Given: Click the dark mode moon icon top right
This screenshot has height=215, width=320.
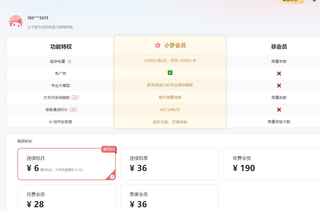Looking at the screenshot, I should [314, 1].
